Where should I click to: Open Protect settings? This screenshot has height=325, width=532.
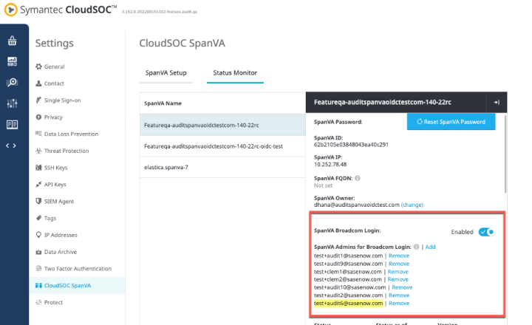[53, 302]
